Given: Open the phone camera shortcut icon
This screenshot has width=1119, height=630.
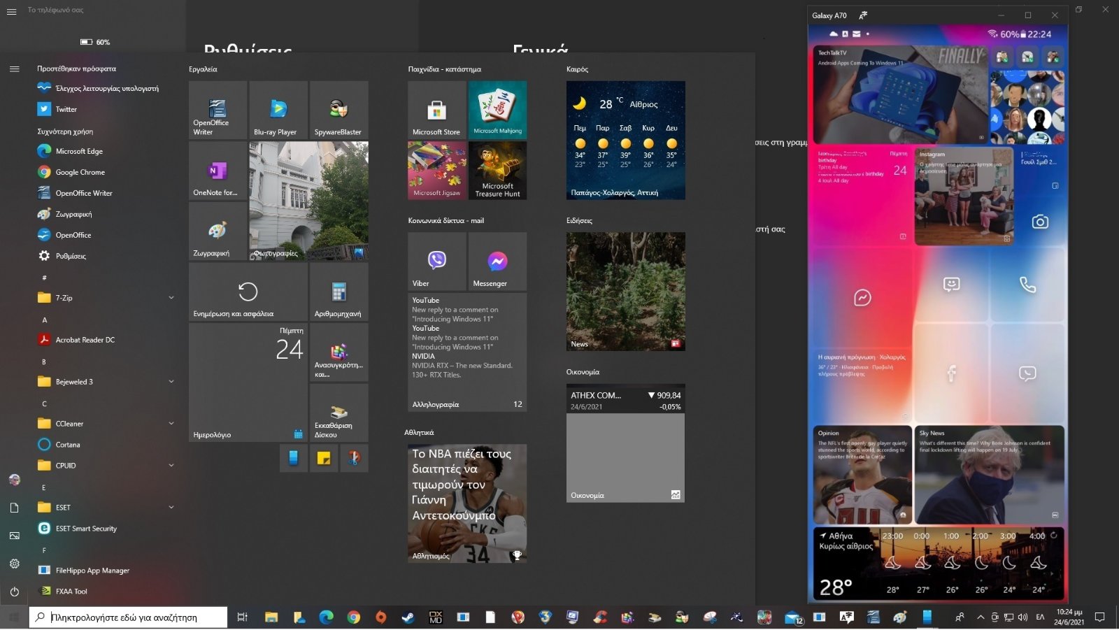Looking at the screenshot, I should [x=1040, y=222].
